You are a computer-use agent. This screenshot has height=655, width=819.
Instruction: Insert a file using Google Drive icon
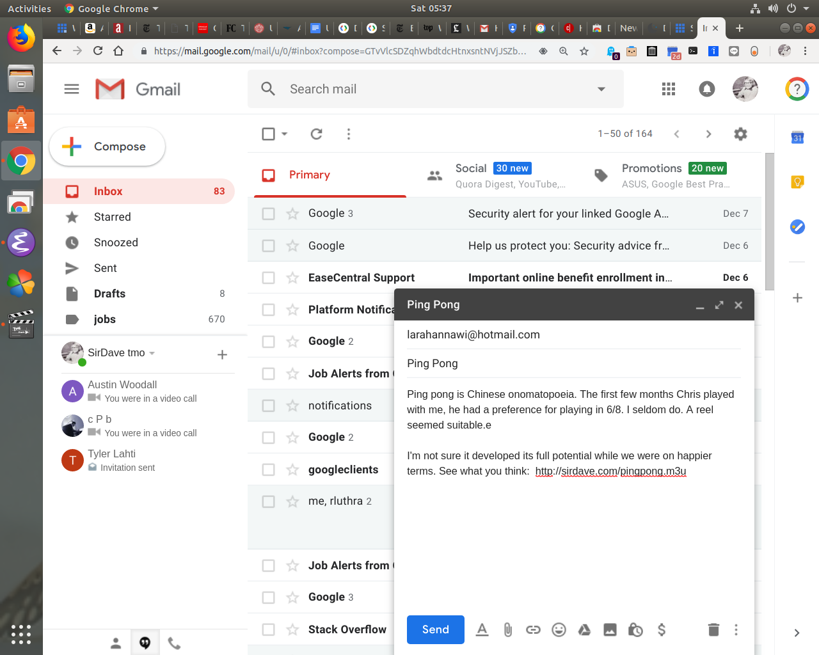point(584,630)
